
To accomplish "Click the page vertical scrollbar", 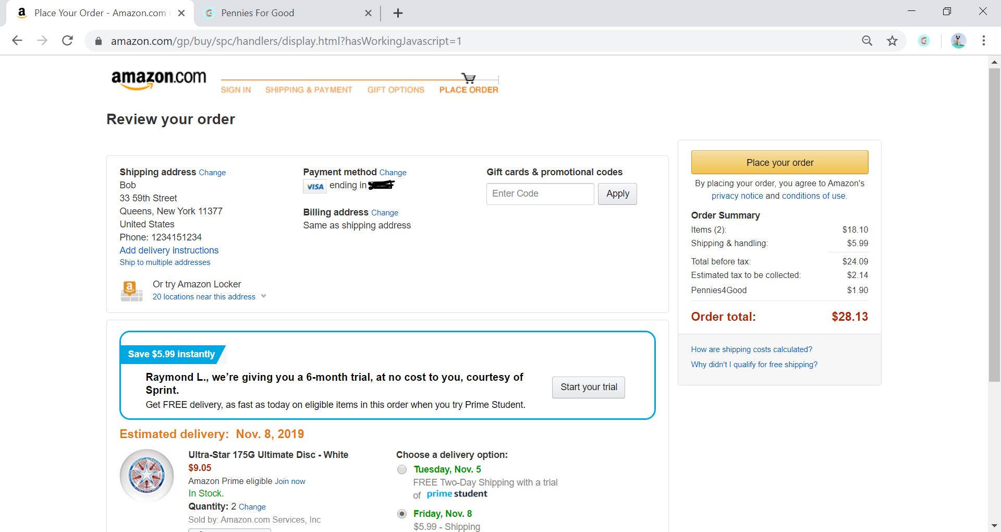I will point(994,224).
